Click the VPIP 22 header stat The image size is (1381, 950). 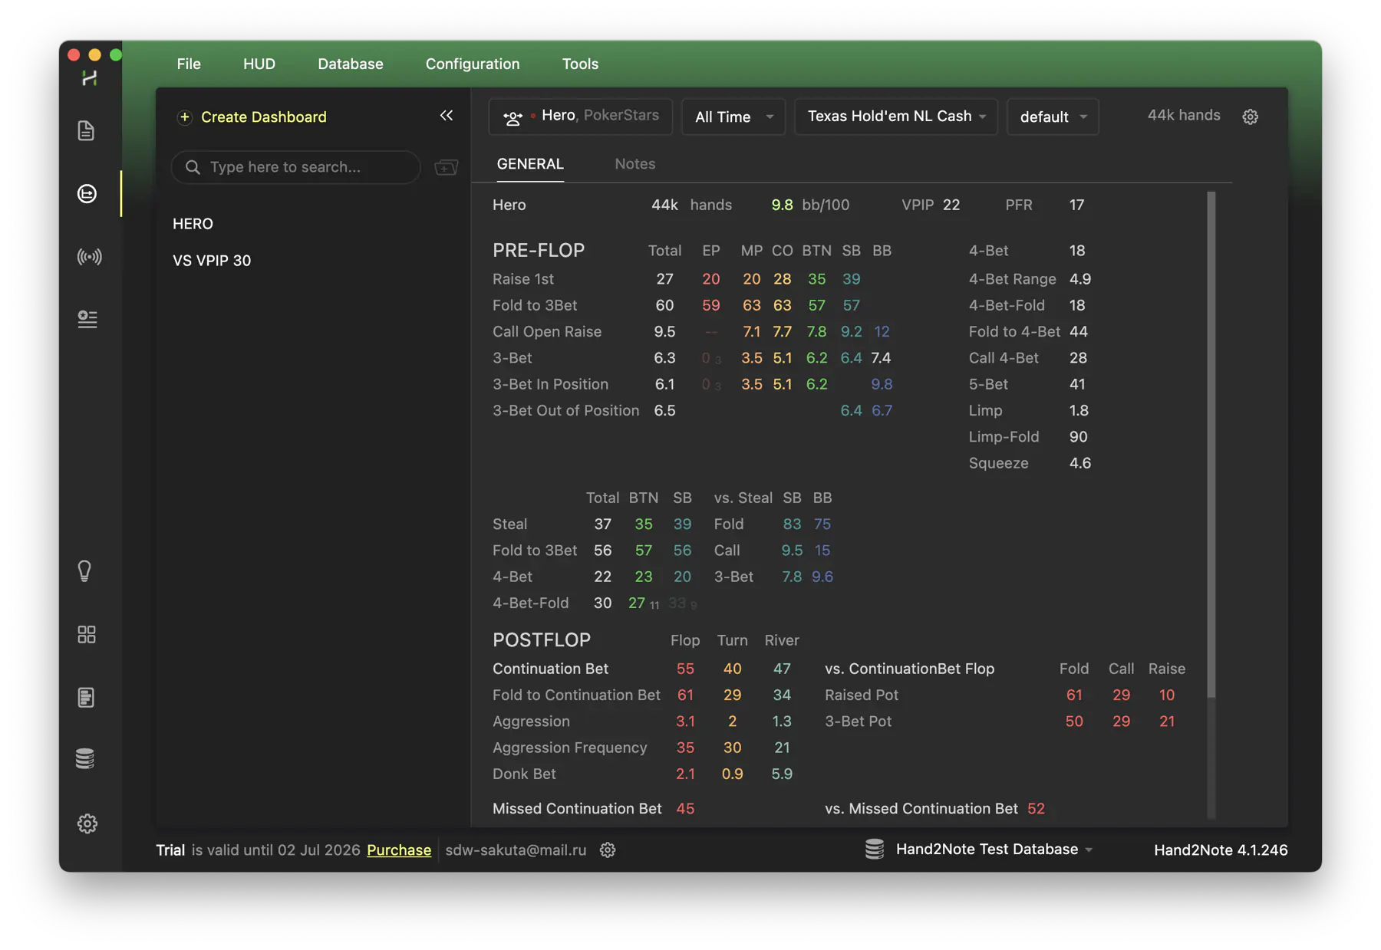(931, 205)
